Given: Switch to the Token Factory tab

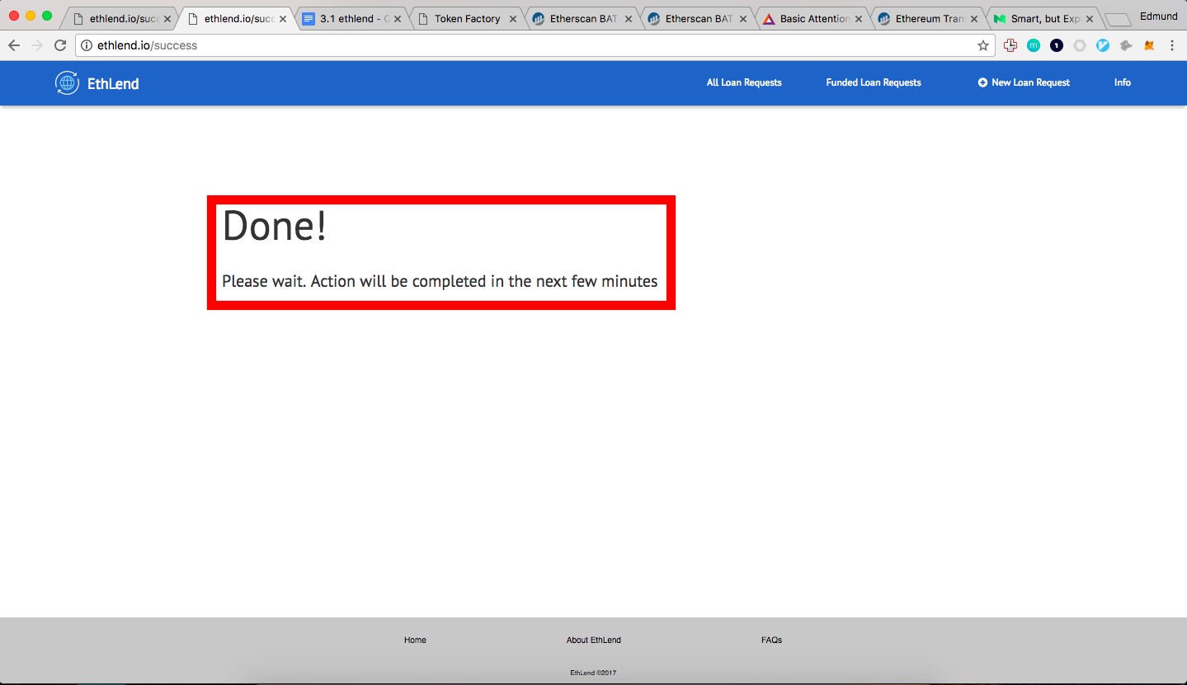Looking at the screenshot, I should (x=467, y=19).
